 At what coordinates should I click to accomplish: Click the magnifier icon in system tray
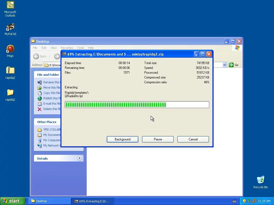pos(254,201)
